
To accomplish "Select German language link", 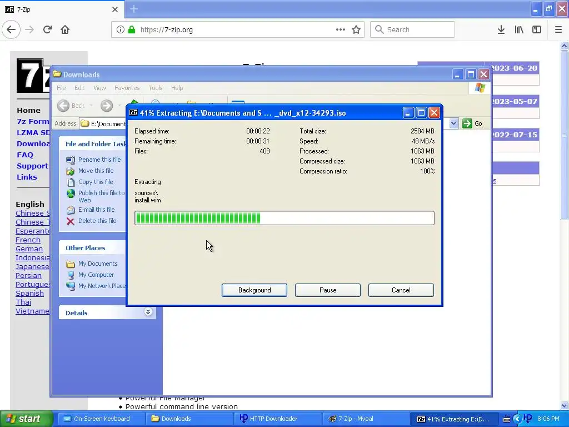I will click(x=29, y=249).
